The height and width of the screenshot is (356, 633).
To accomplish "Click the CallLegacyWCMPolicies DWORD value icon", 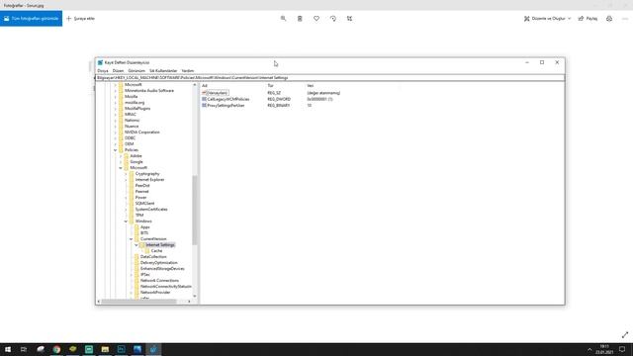I will (x=205, y=99).
